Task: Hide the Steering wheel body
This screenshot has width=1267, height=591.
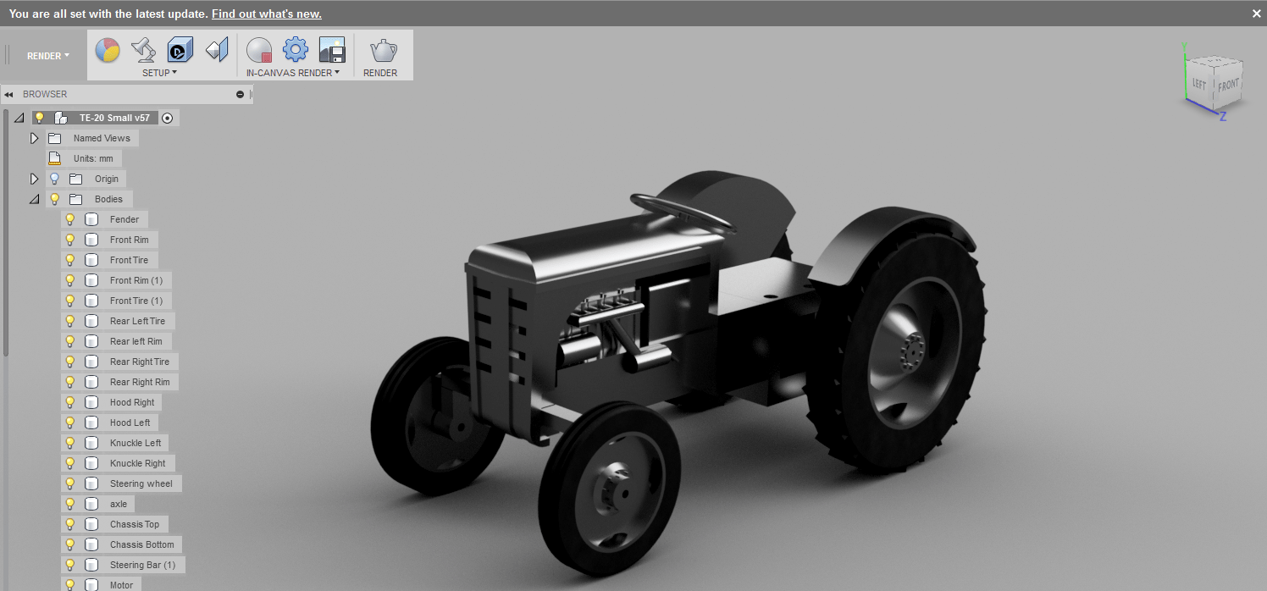Action: coord(69,483)
